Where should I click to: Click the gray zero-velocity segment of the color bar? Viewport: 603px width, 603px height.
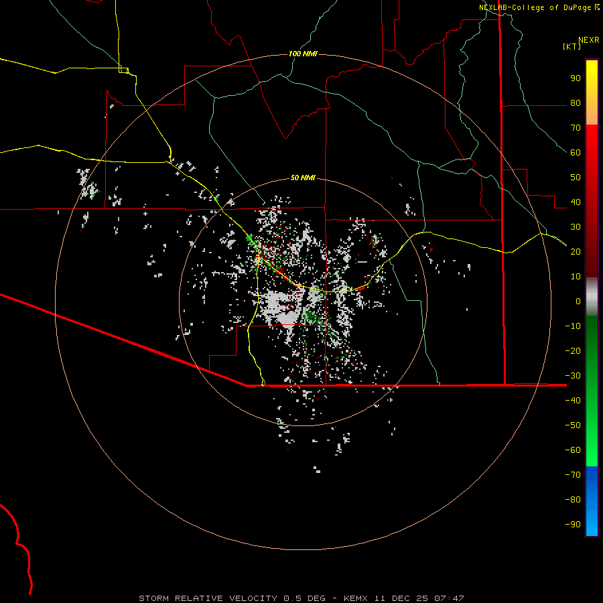(592, 297)
